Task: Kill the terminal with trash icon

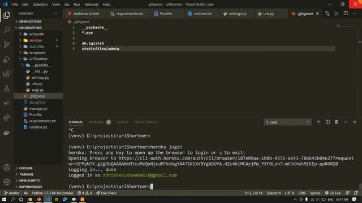Action: point(337,122)
